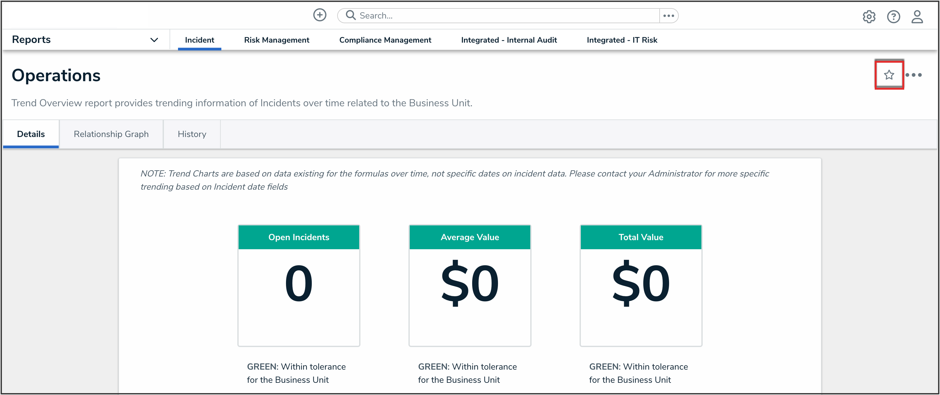
Task: Switch to Compliance Management tab
Action: point(385,40)
